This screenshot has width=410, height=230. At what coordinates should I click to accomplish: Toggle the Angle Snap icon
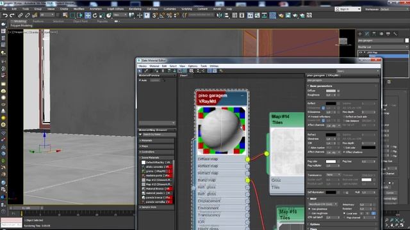(x=162, y=15)
